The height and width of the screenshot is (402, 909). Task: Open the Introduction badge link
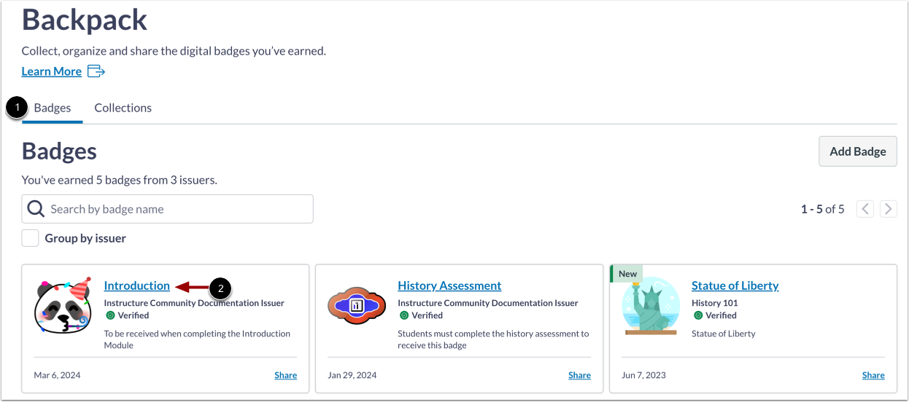tap(137, 285)
